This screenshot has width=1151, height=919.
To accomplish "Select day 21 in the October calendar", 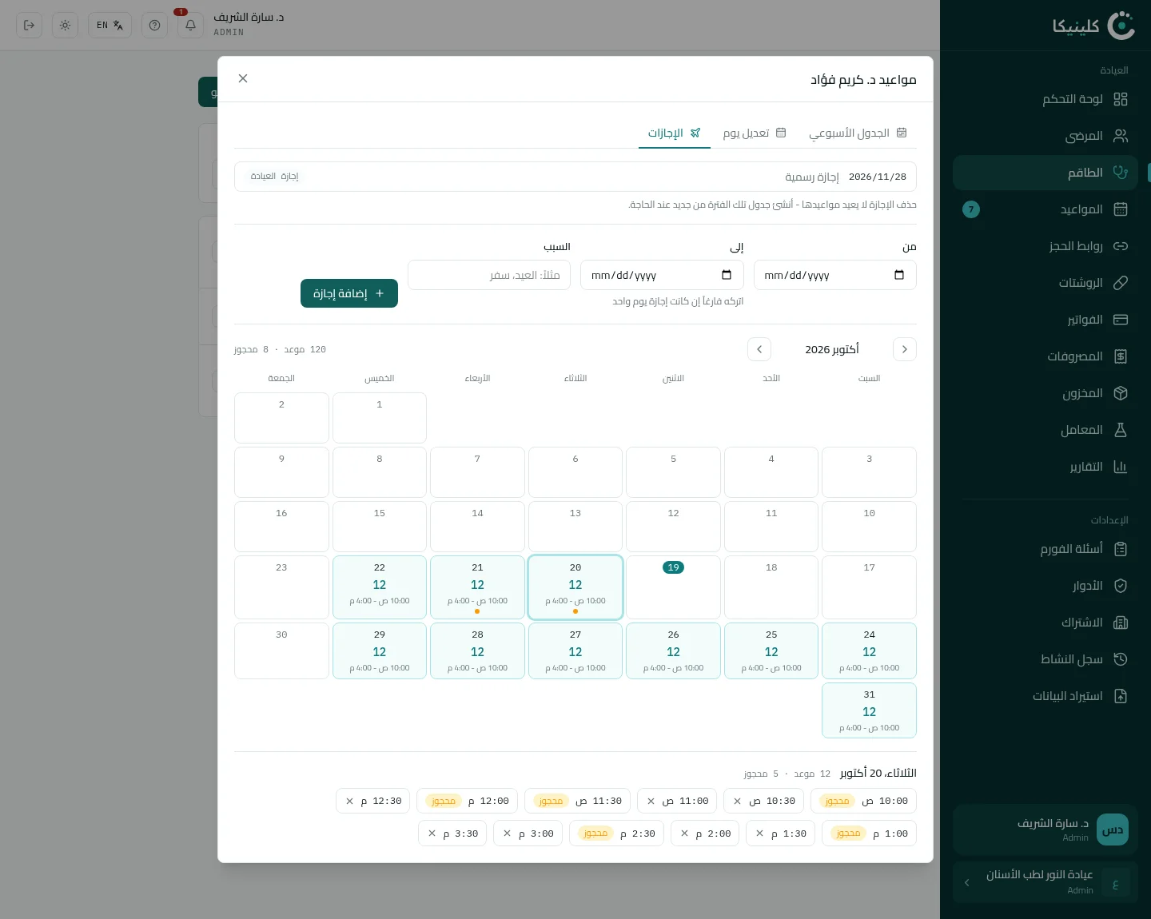I will pyautogui.click(x=477, y=587).
